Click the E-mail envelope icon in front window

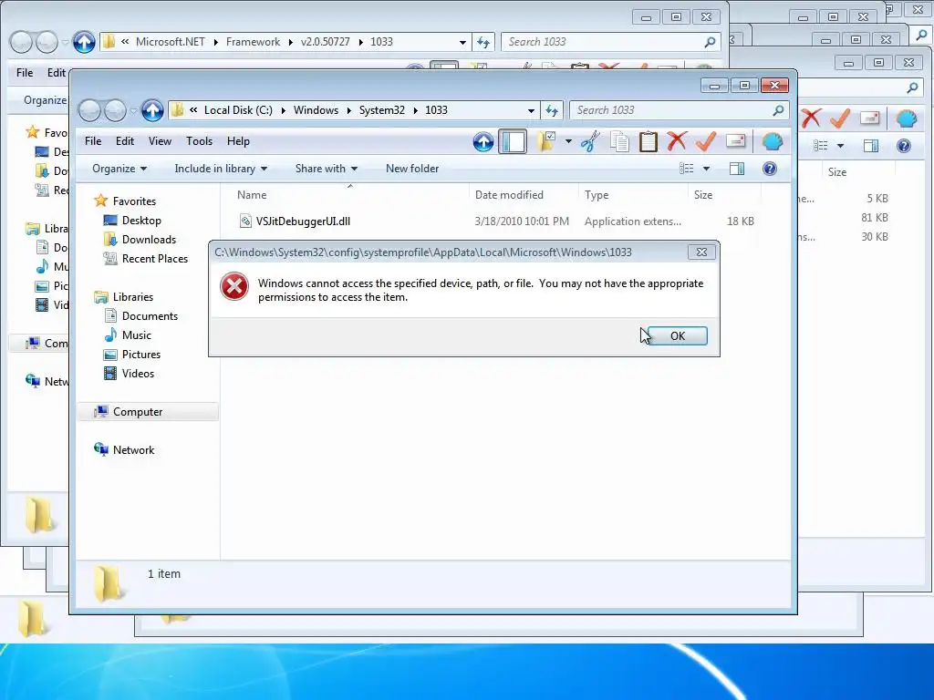[736, 141]
